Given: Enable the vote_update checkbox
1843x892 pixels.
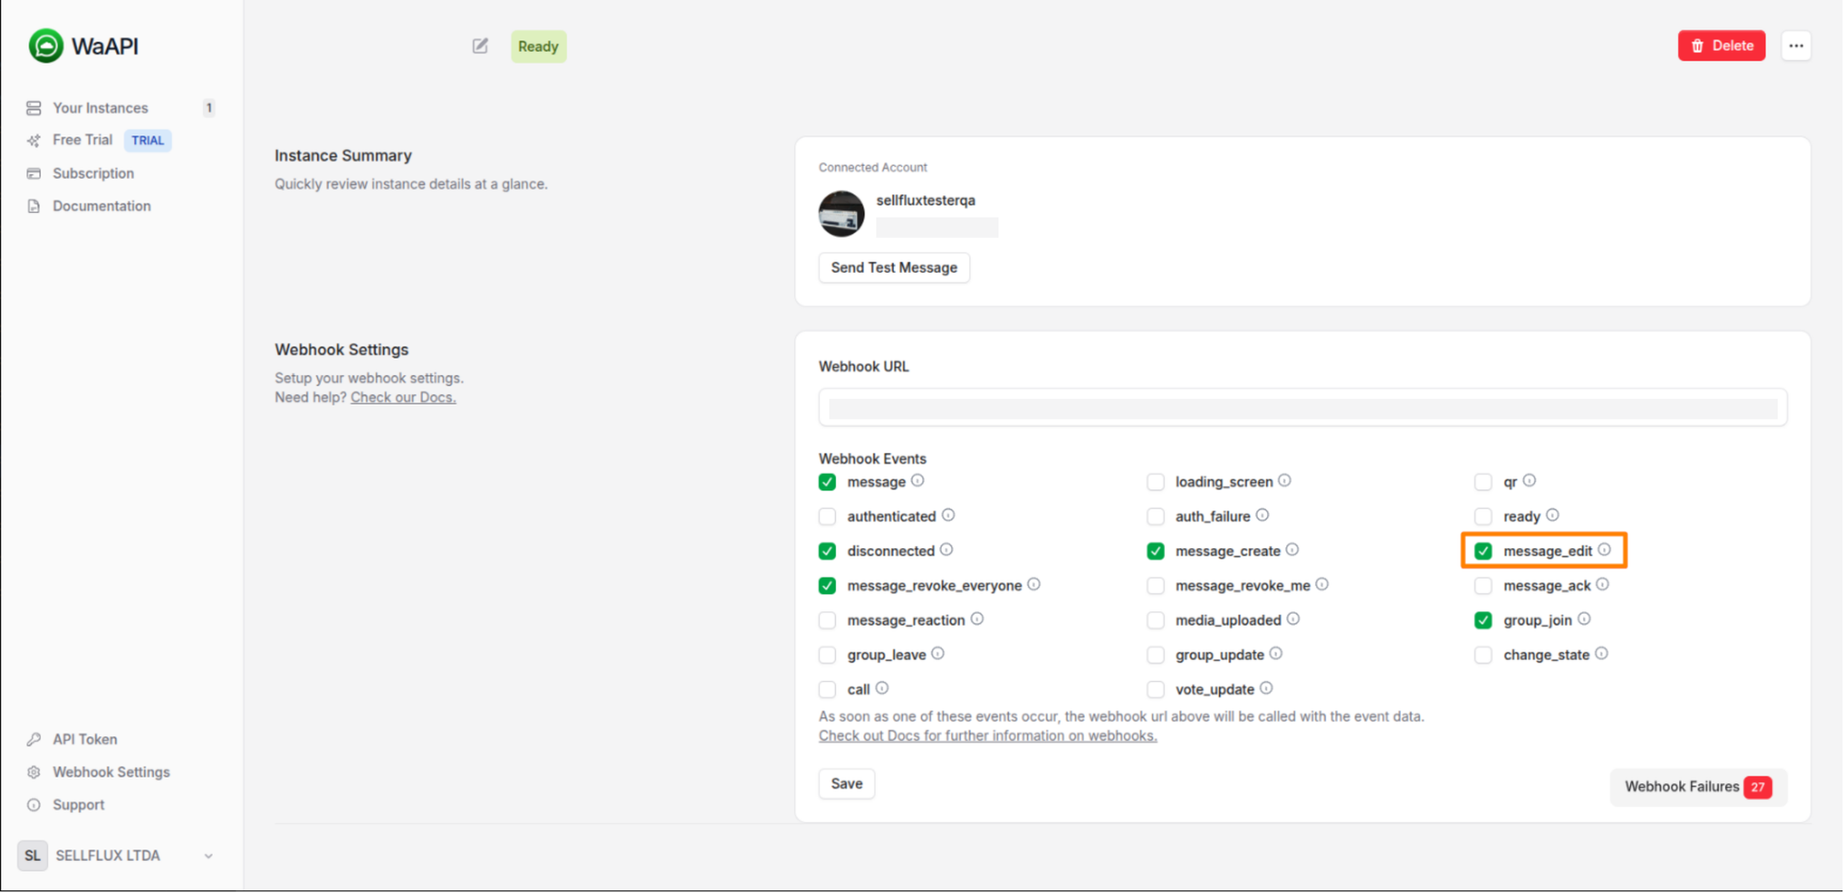Looking at the screenshot, I should (1156, 689).
